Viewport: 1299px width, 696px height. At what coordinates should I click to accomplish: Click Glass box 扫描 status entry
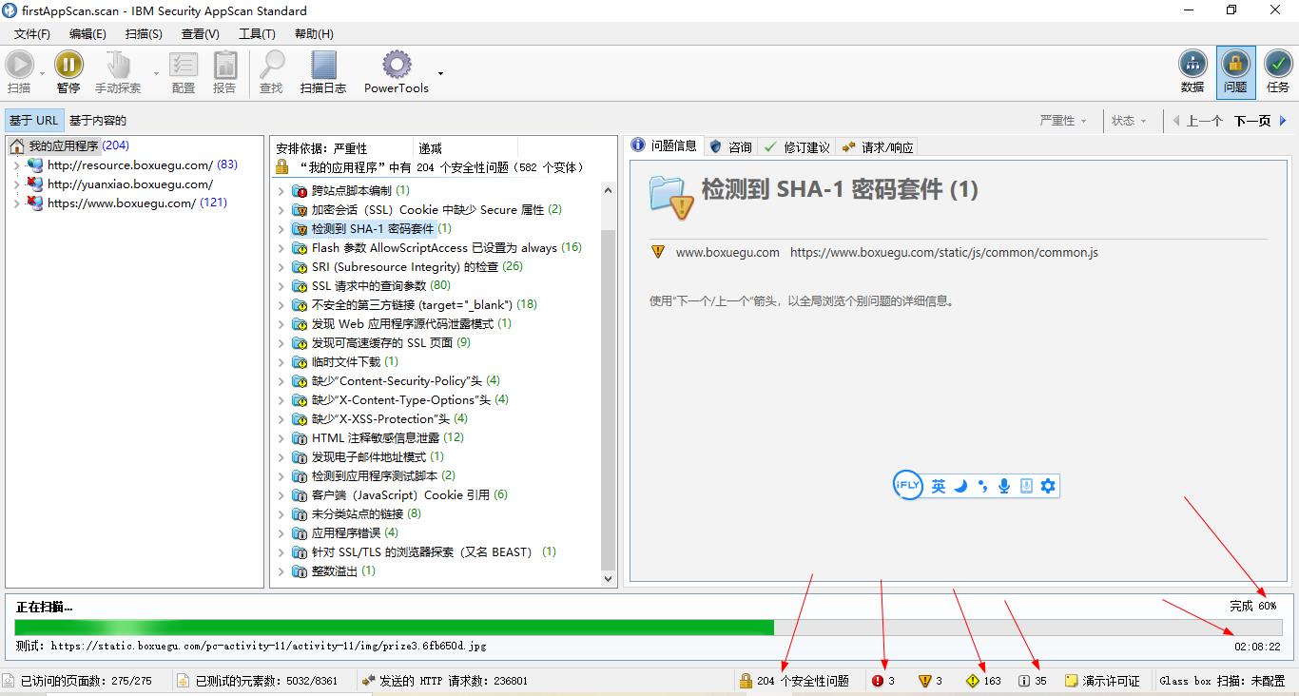1221,681
